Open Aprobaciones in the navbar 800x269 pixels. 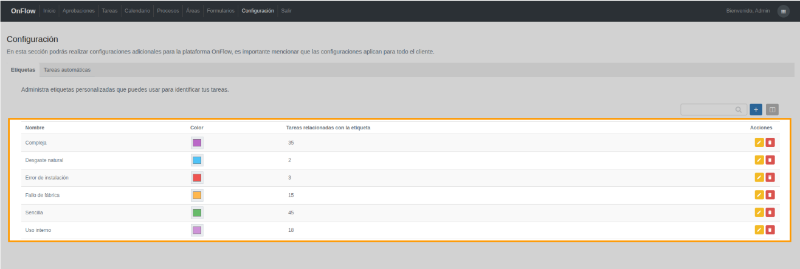(78, 11)
